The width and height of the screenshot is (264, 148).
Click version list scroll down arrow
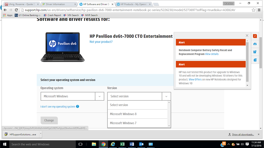click(169, 126)
